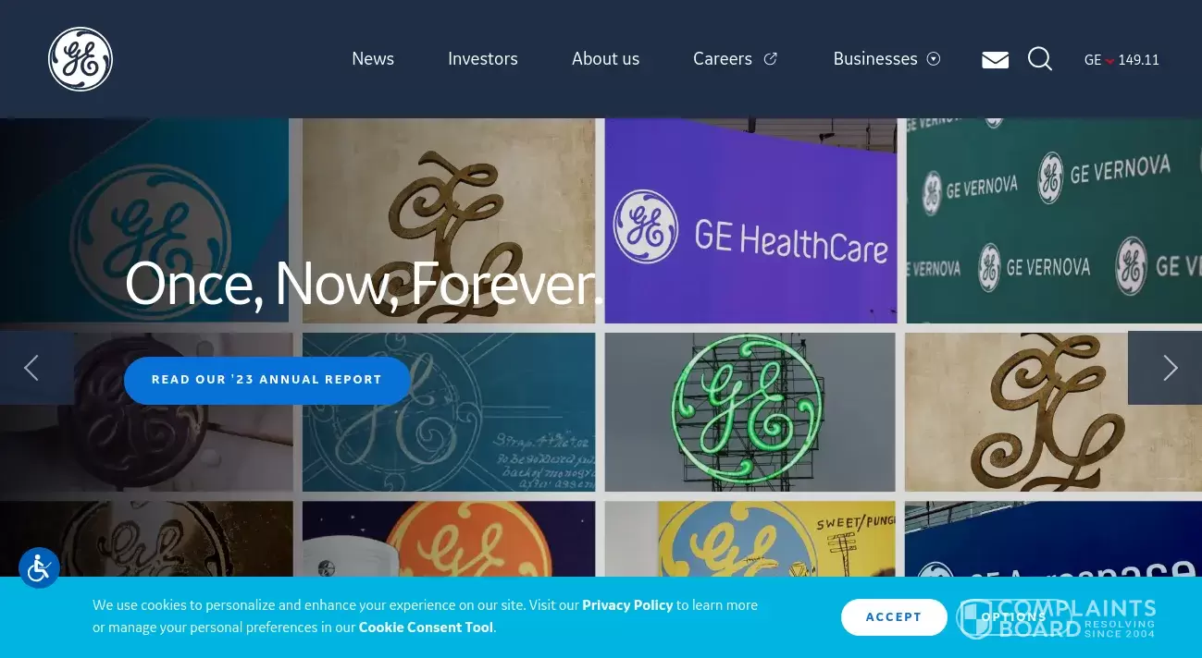
Task: Open the Privacy Policy link
Action: [627, 605]
